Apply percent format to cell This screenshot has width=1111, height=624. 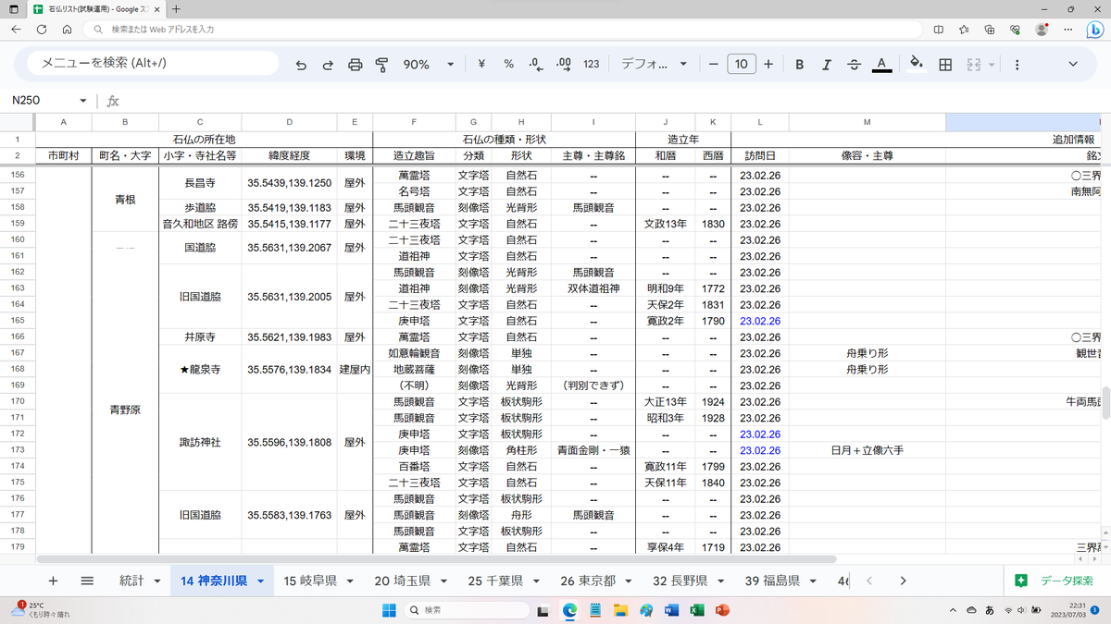[508, 65]
